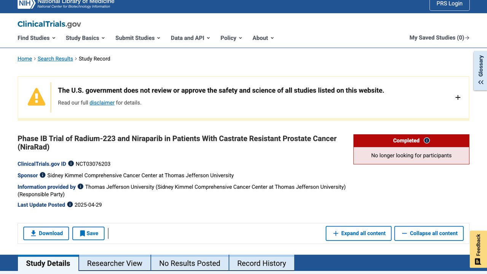The image size is (487, 274).
Task: Click the PRS Login button
Action: click(x=450, y=4)
